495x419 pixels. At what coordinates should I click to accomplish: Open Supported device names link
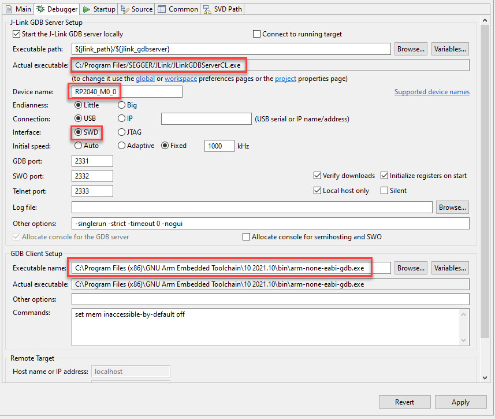pyautogui.click(x=431, y=92)
